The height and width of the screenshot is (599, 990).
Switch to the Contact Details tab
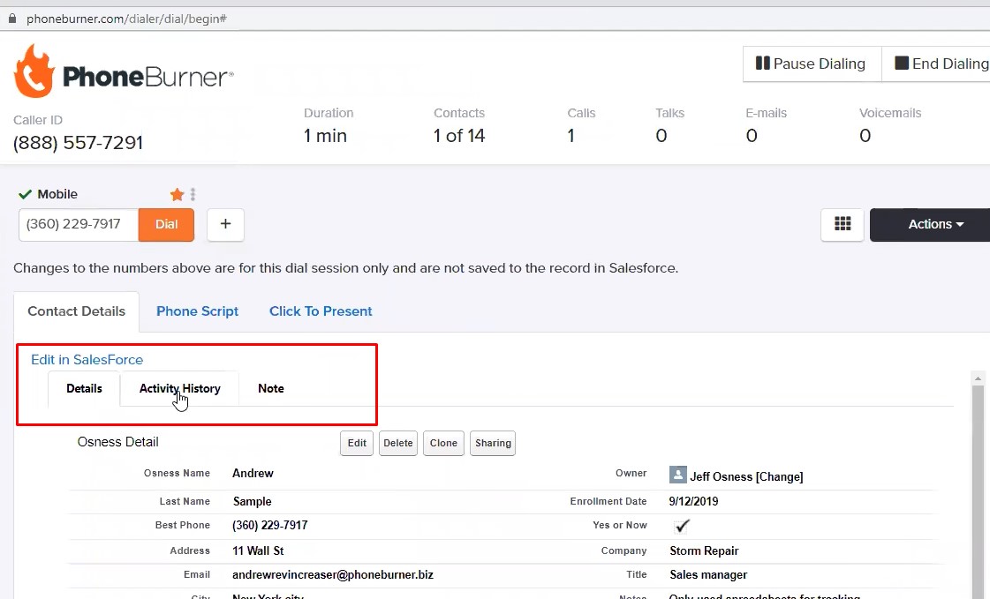(x=77, y=311)
